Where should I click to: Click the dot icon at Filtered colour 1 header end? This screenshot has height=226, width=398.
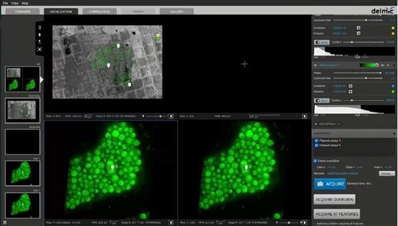pos(394,65)
